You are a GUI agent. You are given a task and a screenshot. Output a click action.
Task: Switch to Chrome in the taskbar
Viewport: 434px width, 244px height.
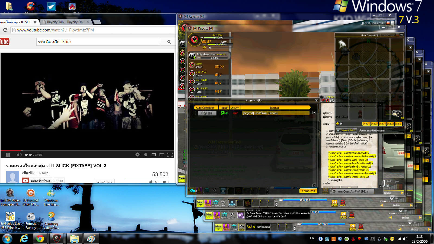coord(40,239)
